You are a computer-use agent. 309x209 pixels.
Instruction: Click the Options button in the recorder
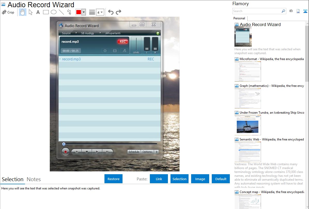[147, 152]
